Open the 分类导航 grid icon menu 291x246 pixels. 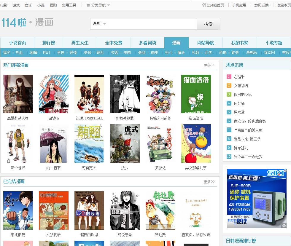88,5
